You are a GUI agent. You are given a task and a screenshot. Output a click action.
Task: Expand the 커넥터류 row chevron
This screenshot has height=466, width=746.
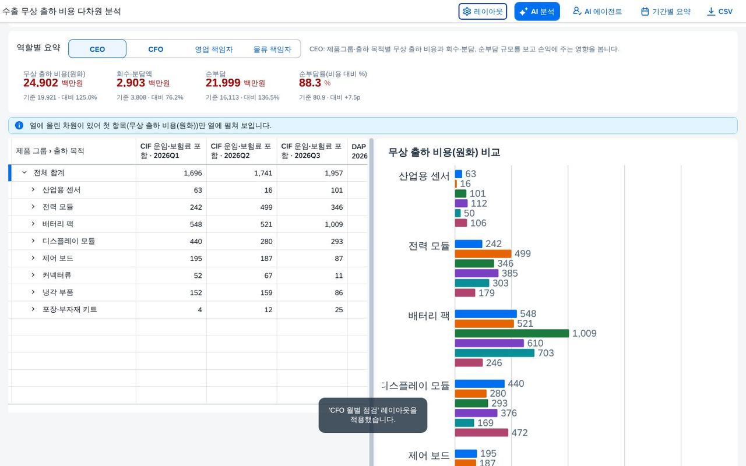(x=33, y=275)
